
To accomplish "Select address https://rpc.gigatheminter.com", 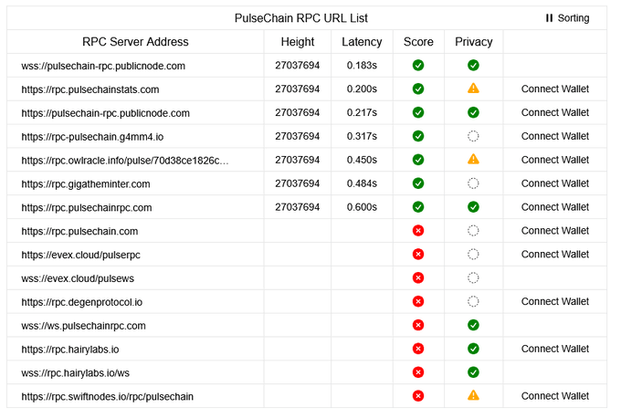I will (x=86, y=184).
